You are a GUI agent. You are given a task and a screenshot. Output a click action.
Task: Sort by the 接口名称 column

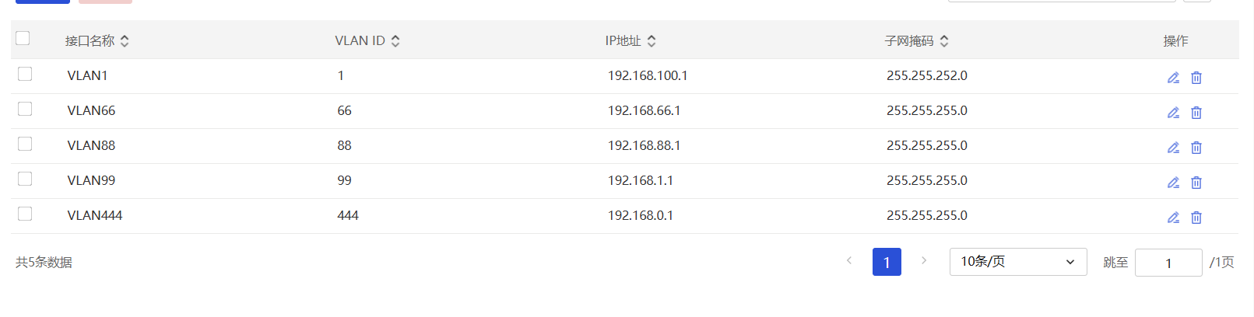(125, 41)
